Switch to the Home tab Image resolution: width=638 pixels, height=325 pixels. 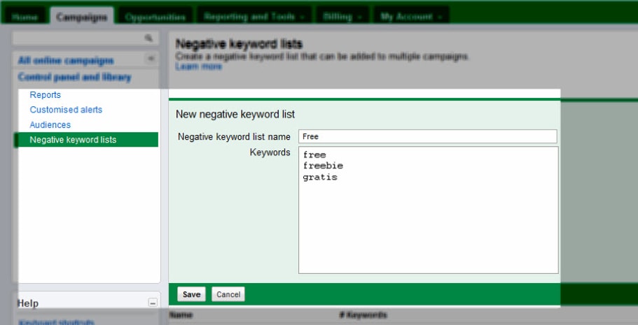coord(25,17)
